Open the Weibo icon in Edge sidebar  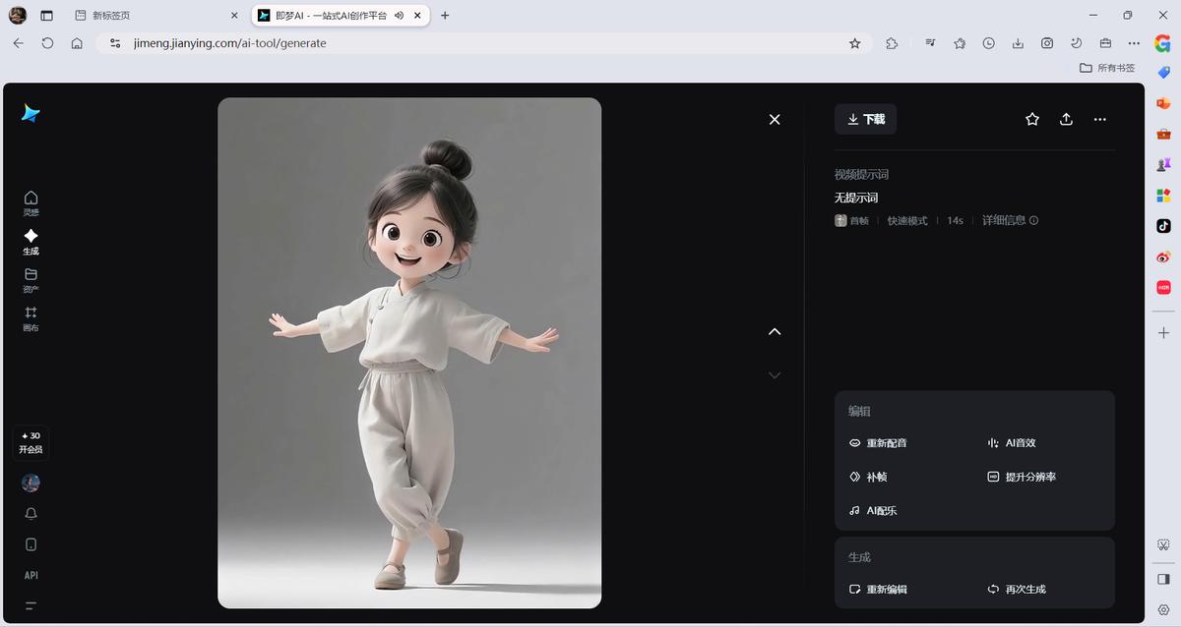coord(1163,256)
